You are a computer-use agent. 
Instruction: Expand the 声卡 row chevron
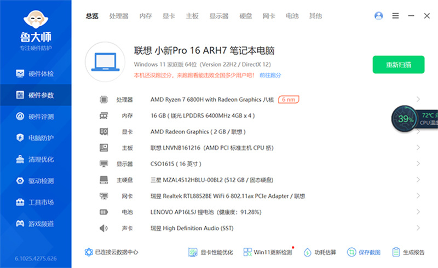tap(418, 228)
